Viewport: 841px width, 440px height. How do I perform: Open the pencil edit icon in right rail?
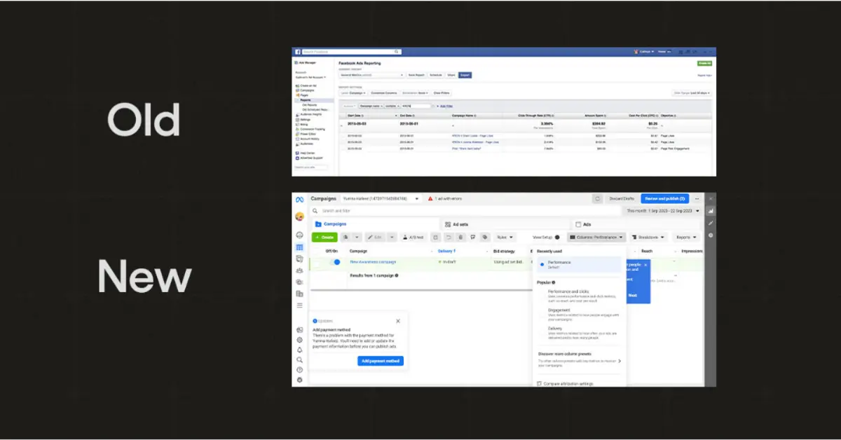point(711,223)
